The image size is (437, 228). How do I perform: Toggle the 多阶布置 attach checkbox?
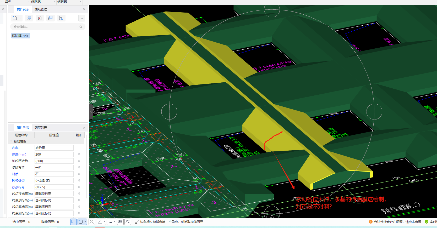pos(79,167)
